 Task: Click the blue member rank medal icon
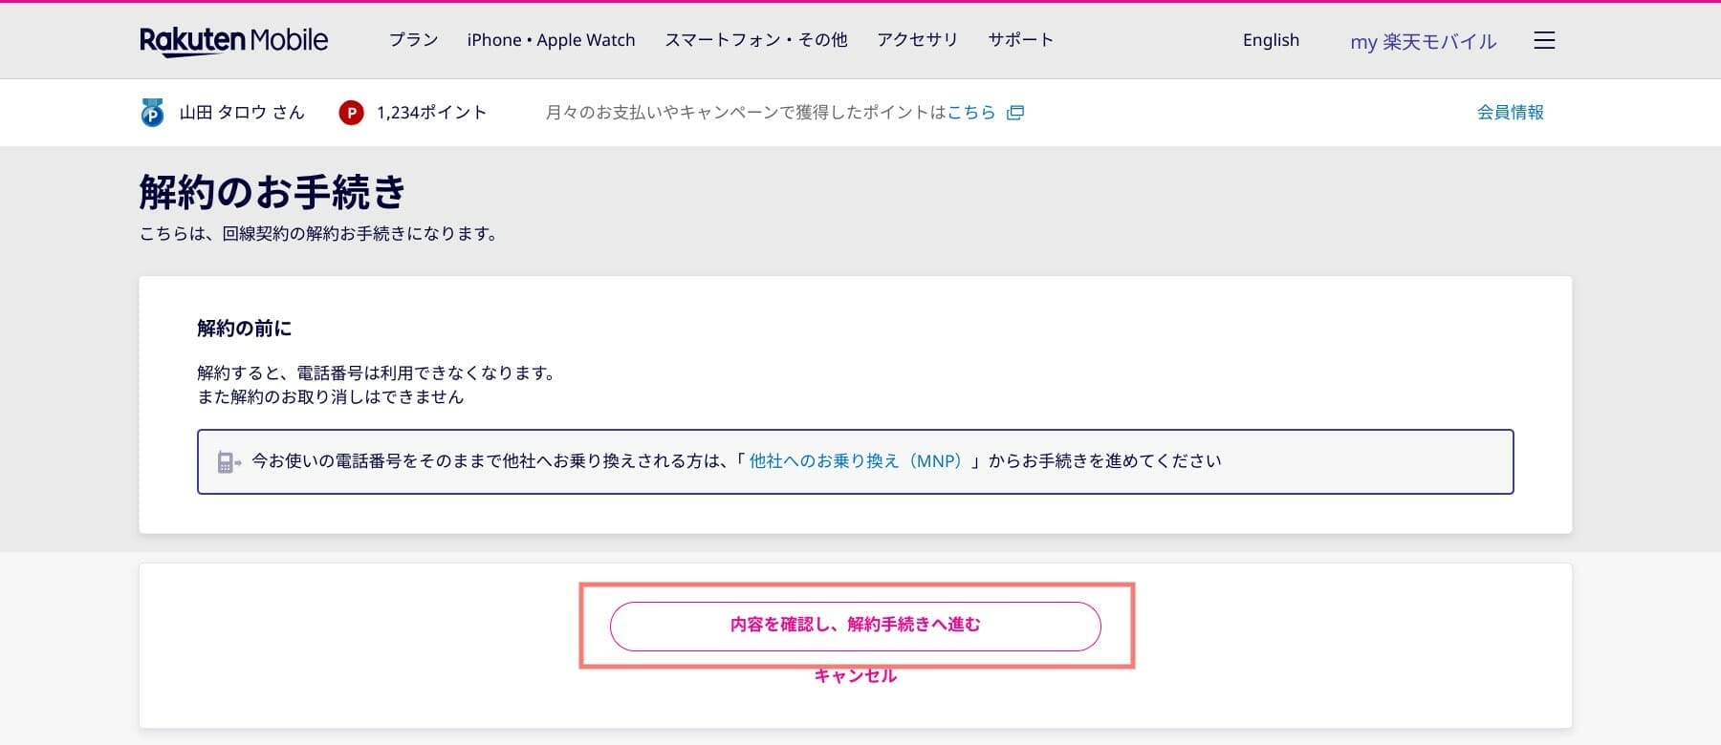(x=152, y=113)
